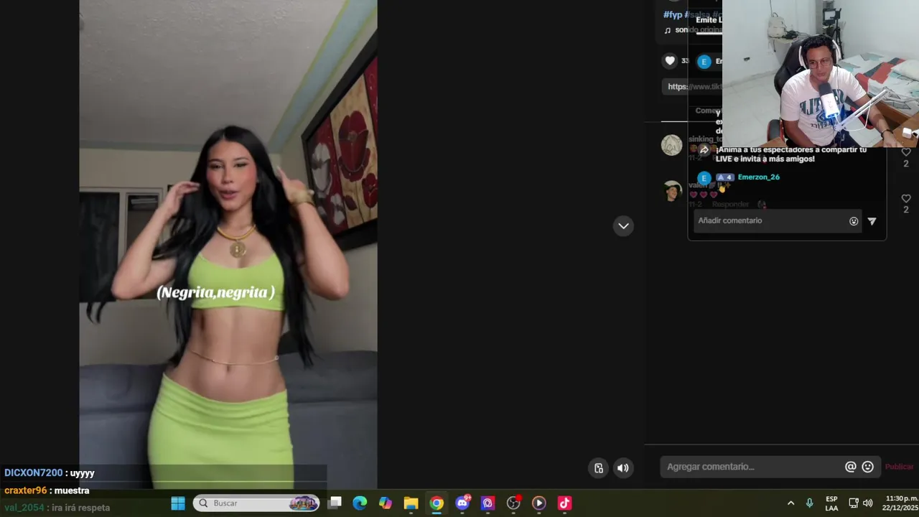Image resolution: width=919 pixels, height=517 pixels.
Task: Launch Microsoft Edge from taskbar
Action: coord(360,503)
